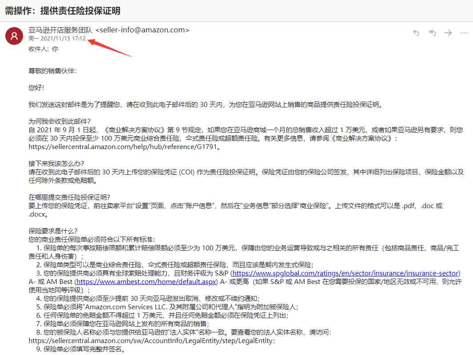Click the sellercentral LegalEntity URL text
Screen dimensions: 473x355
151,341
